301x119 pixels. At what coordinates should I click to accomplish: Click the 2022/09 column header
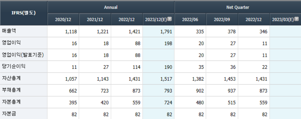coord(222,20)
